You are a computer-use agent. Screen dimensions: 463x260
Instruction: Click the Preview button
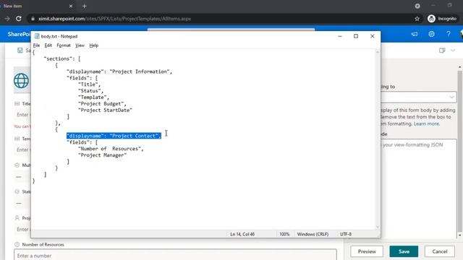[367, 251]
